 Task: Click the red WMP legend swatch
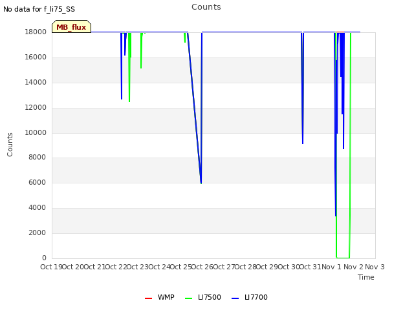pos(148,298)
